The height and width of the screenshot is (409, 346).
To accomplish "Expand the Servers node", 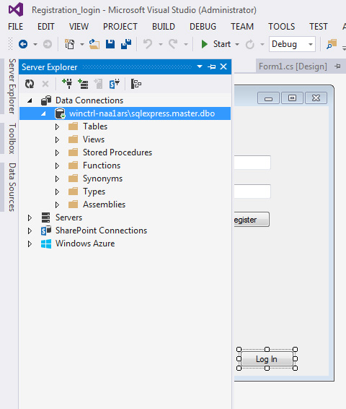I will (30, 218).
